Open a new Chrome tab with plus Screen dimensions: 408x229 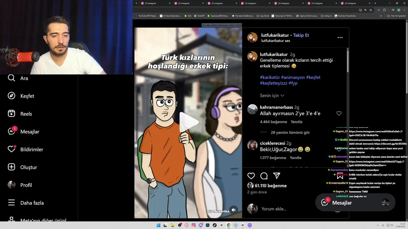click(375, 3)
